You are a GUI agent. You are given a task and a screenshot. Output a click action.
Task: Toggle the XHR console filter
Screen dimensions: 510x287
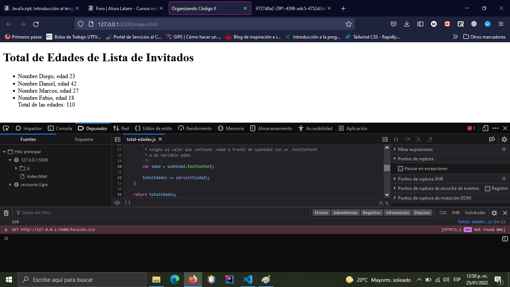(455, 213)
